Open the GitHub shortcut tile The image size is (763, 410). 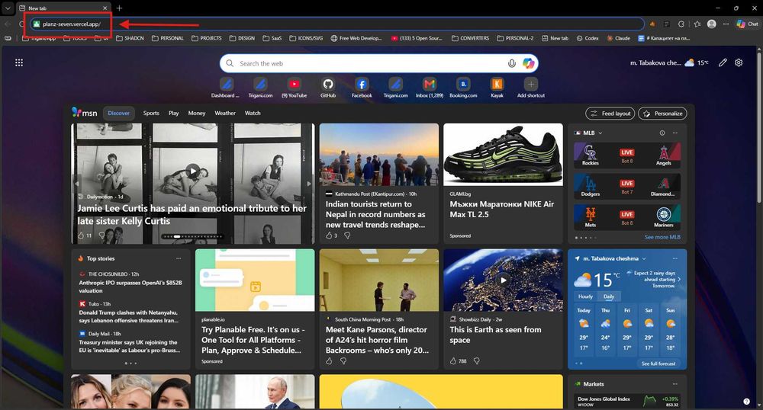point(328,88)
